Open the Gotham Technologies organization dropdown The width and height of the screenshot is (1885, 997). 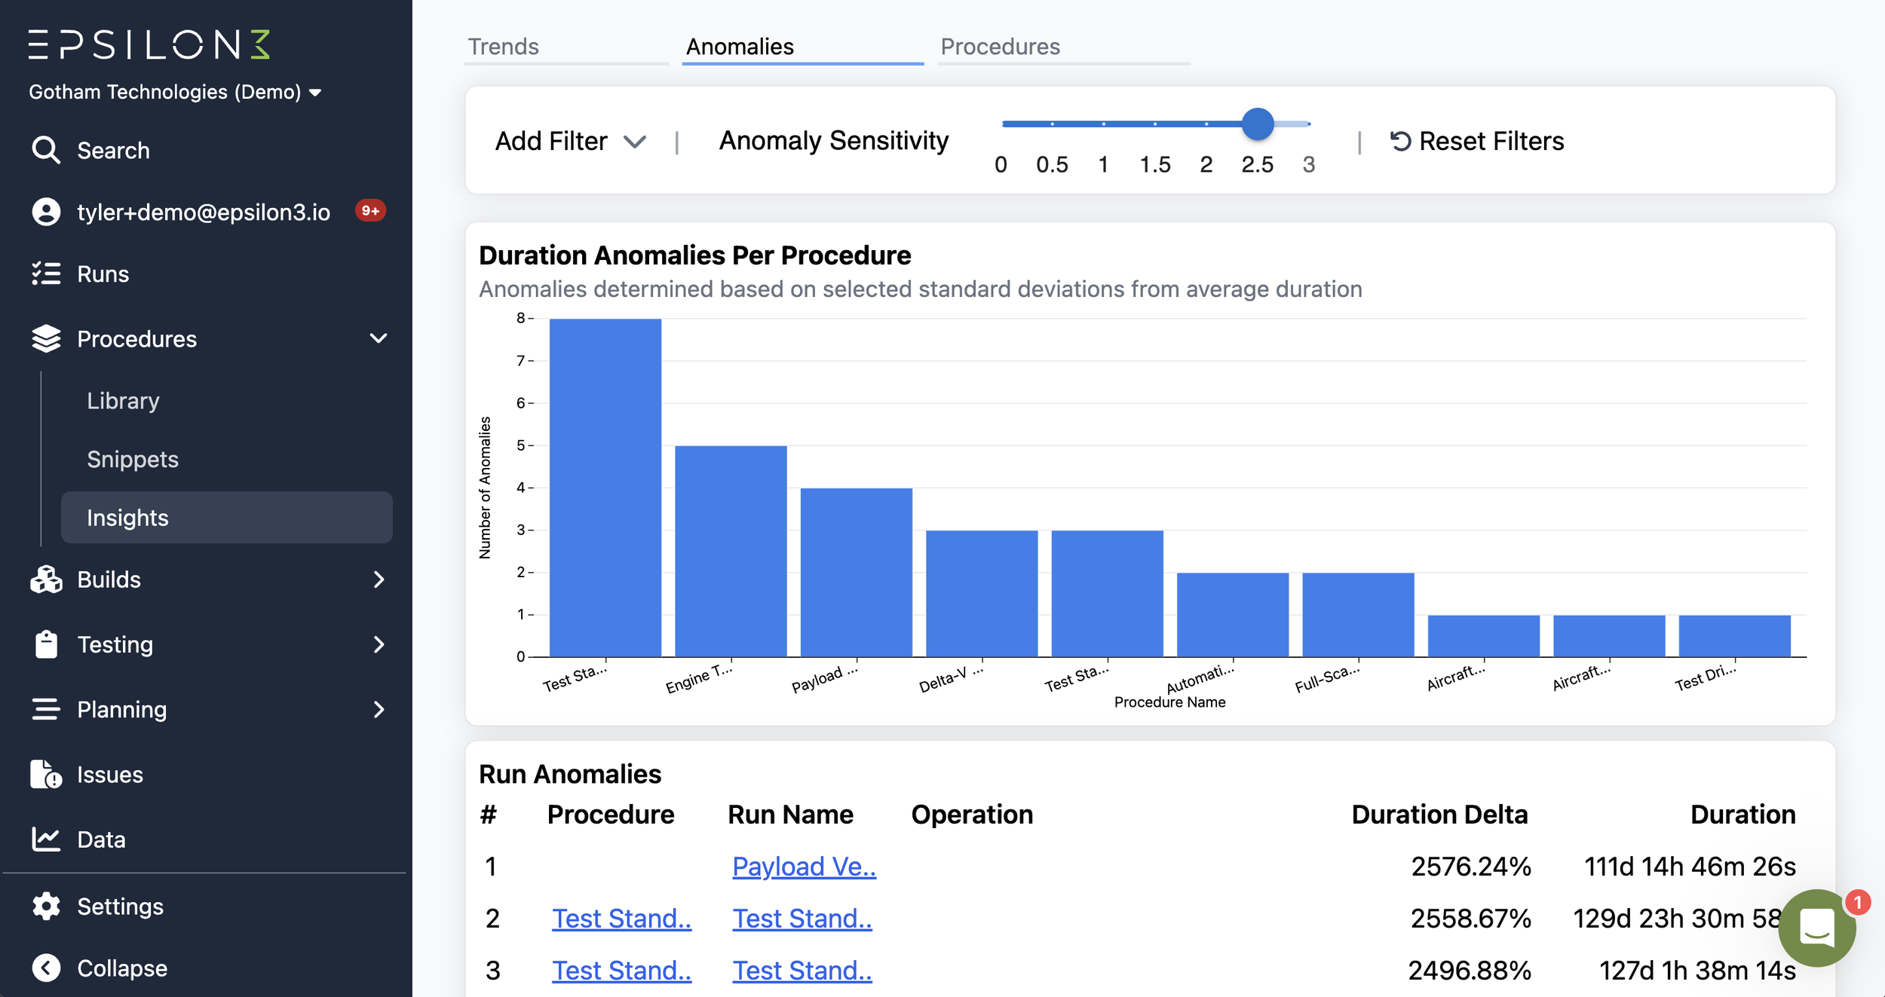[x=175, y=92]
